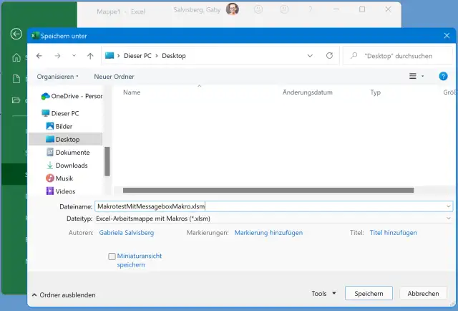Click the Excel back arrow circle
Screen dimensions: 458x311
pyautogui.click(x=16, y=34)
